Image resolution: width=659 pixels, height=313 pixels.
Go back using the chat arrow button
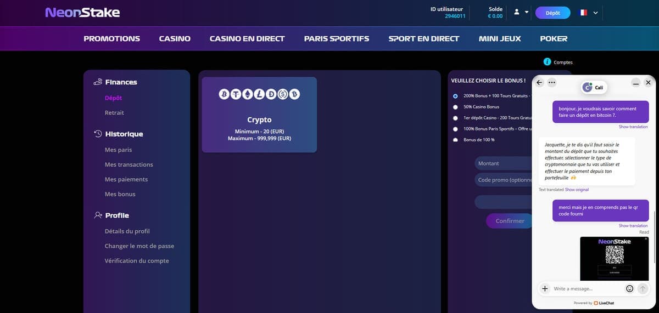(539, 83)
